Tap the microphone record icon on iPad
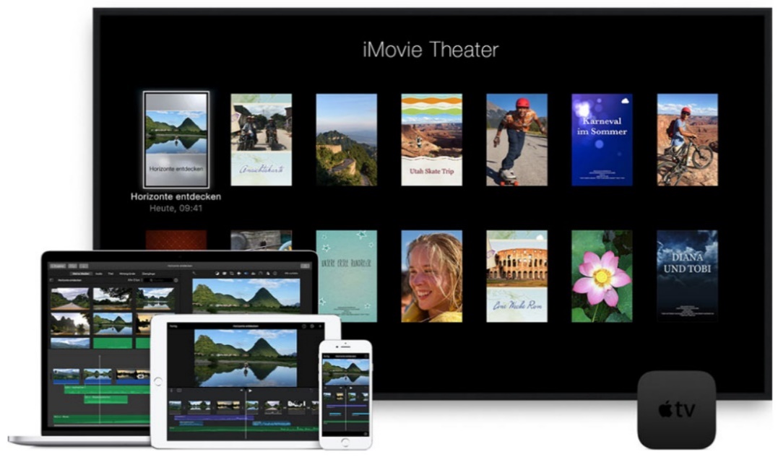 tap(171, 390)
